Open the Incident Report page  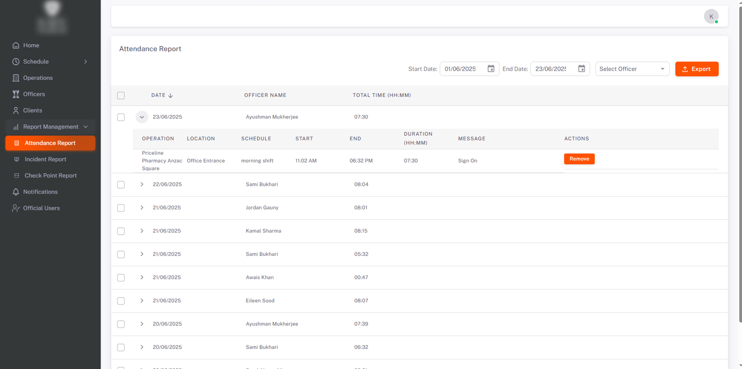pos(45,159)
